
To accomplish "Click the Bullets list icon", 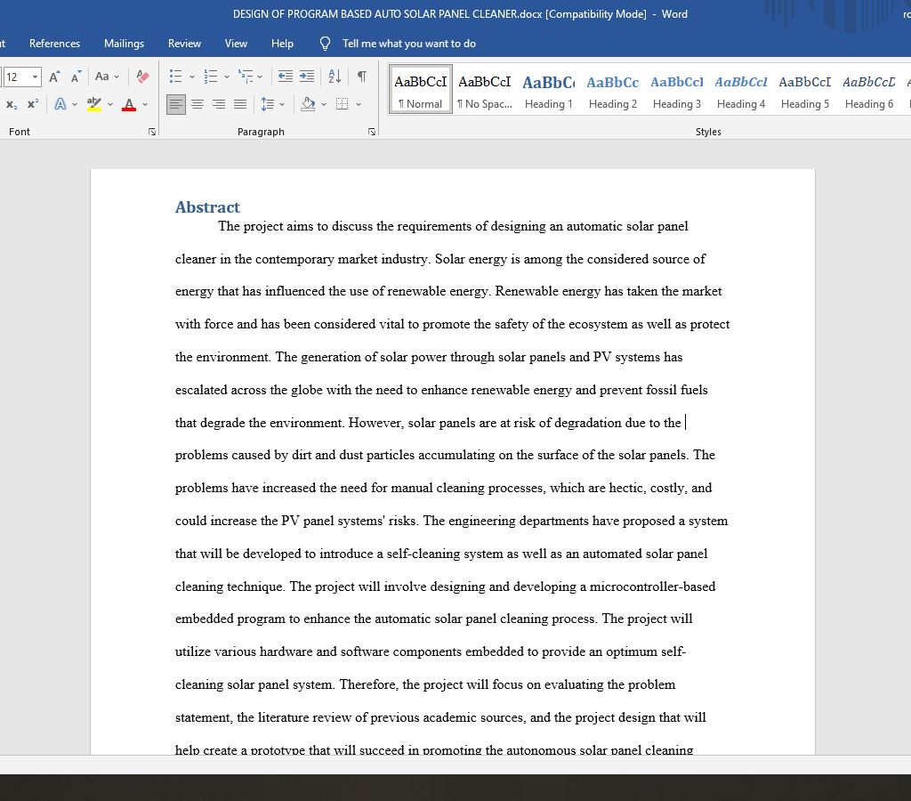I will pos(175,77).
